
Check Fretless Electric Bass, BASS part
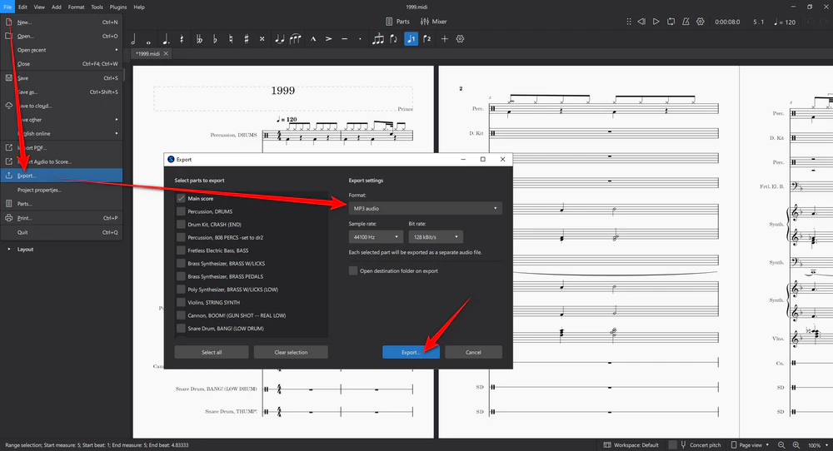[x=181, y=250]
